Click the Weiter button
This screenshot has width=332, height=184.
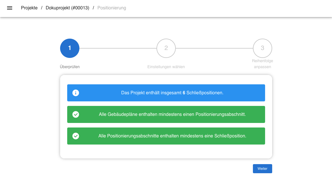[262, 168]
